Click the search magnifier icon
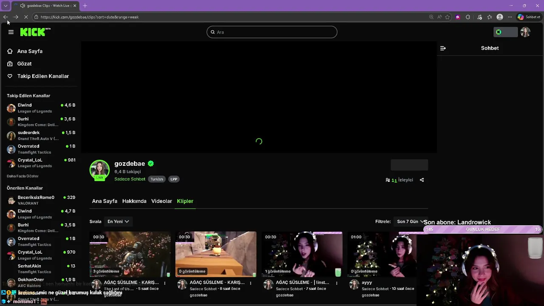 click(213, 32)
